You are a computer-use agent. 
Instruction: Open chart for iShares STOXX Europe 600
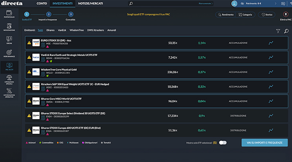click(271, 130)
